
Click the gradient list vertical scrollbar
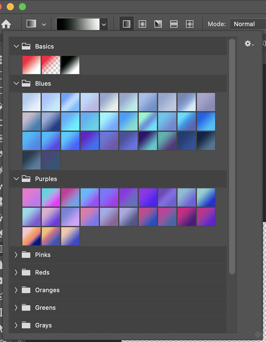click(x=232, y=156)
